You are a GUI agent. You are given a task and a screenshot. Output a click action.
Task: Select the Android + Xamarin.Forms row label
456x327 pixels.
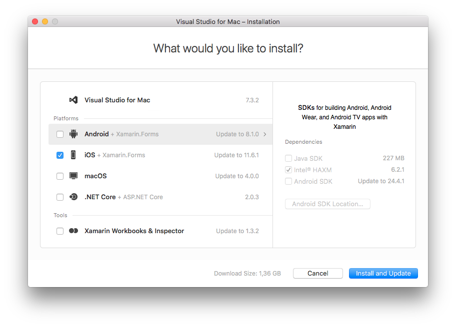pos(121,134)
